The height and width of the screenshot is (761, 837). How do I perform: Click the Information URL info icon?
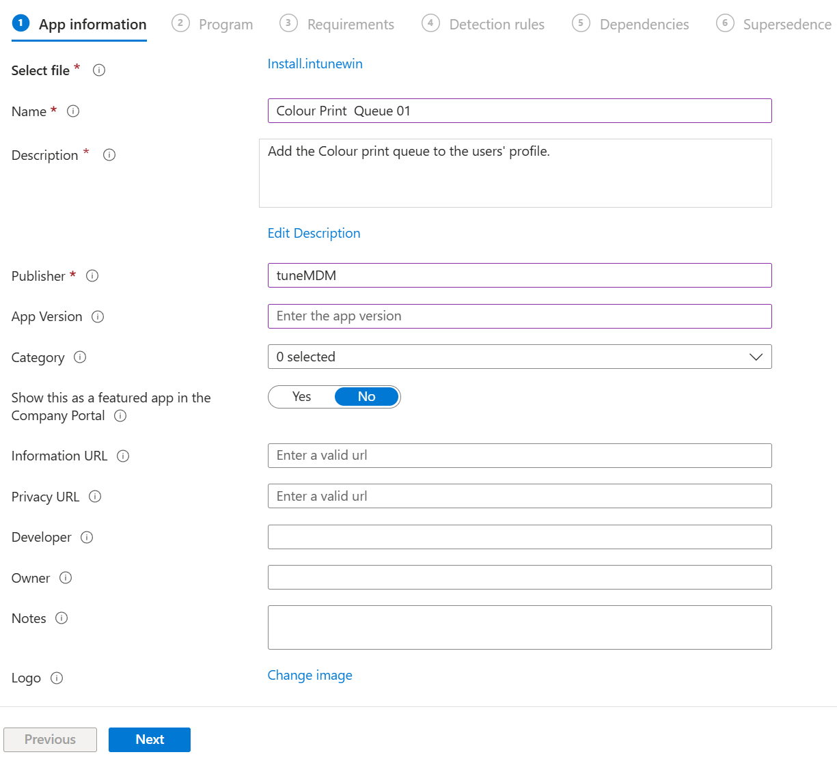coord(123,456)
